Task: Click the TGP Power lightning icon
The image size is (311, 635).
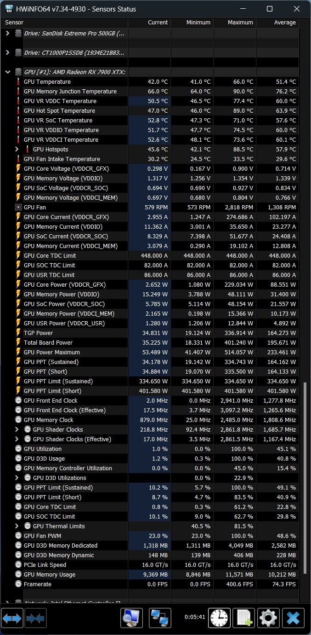Action: [x=18, y=333]
